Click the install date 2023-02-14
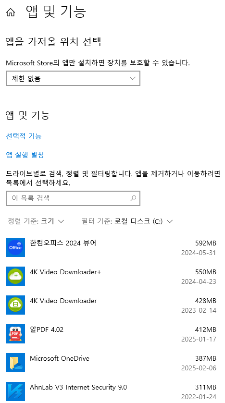This screenshot has height=403, width=225. coord(199,310)
